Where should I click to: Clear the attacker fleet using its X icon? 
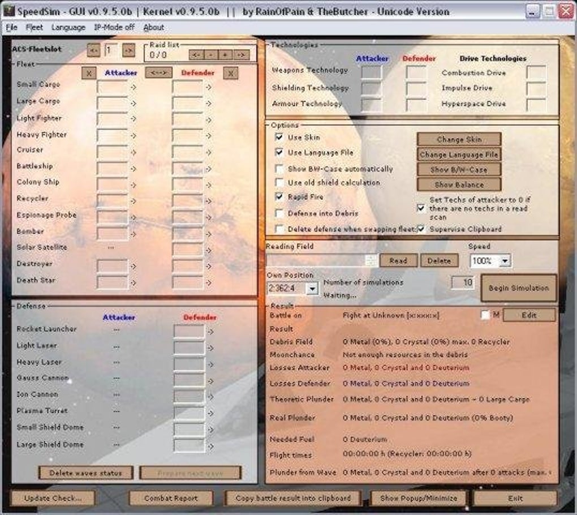pos(88,73)
